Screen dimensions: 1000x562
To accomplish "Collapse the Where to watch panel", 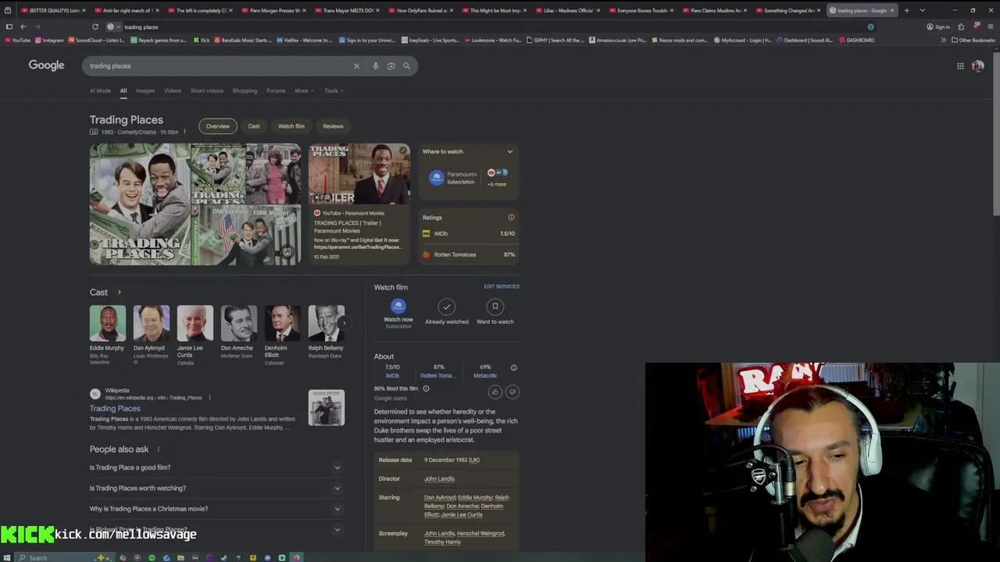I will 509,151.
